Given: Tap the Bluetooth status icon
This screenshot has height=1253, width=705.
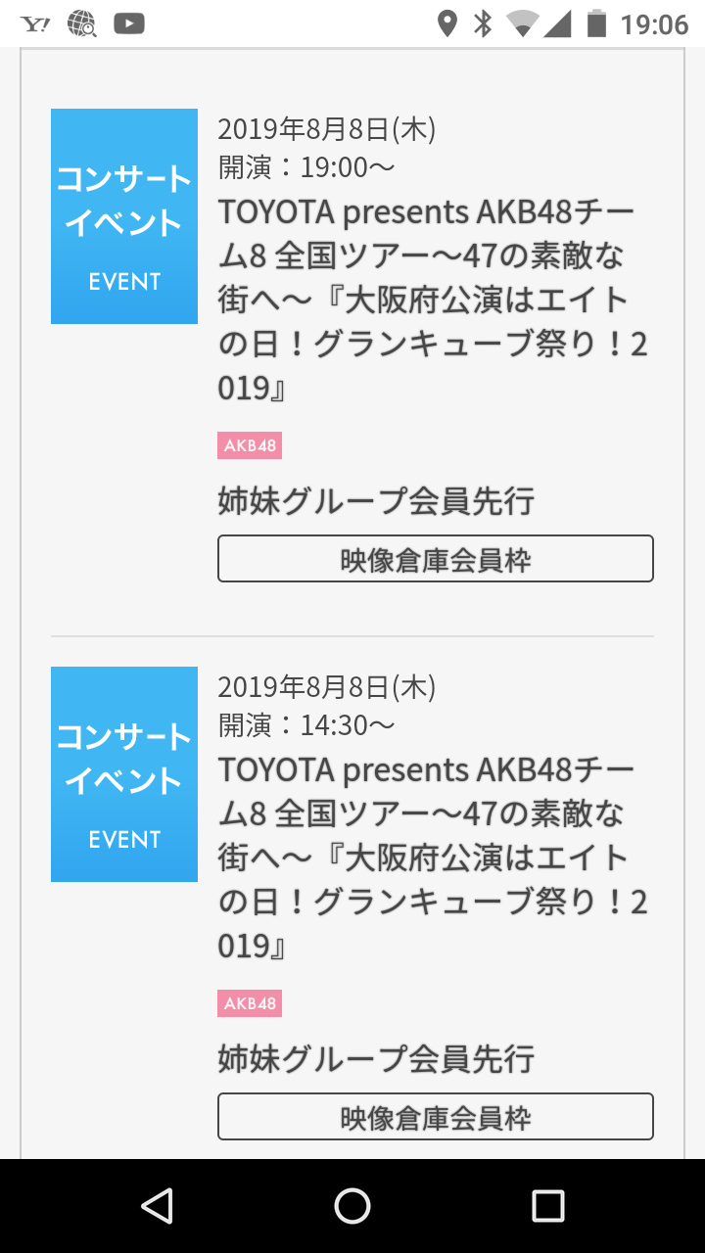Looking at the screenshot, I should pyautogui.click(x=483, y=23).
